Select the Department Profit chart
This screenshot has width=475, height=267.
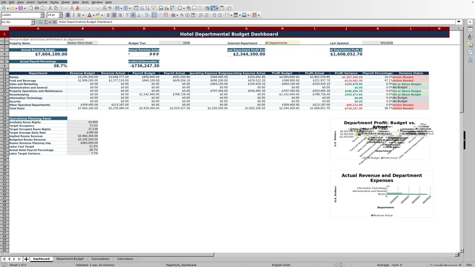[380, 139]
